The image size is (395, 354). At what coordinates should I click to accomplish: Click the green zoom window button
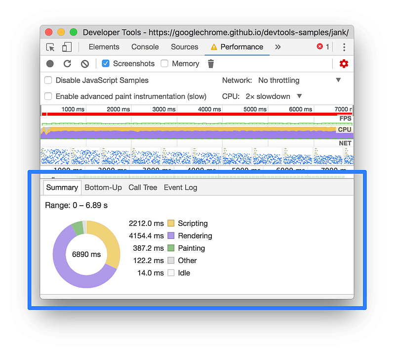pyautogui.click(x=74, y=32)
